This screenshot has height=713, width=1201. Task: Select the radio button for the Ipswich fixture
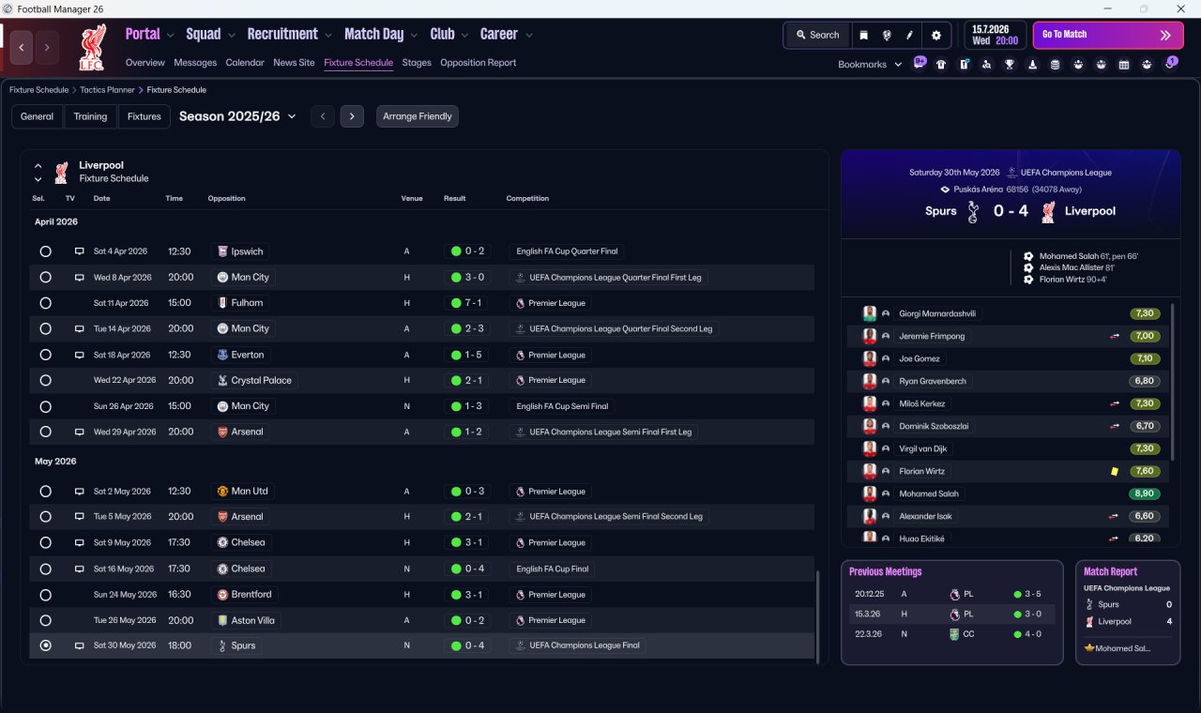pos(45,251)
